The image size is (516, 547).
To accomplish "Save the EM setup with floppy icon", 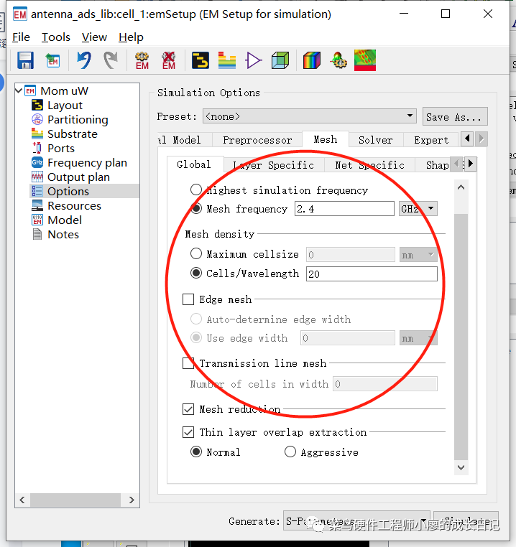I will [25, 61].
